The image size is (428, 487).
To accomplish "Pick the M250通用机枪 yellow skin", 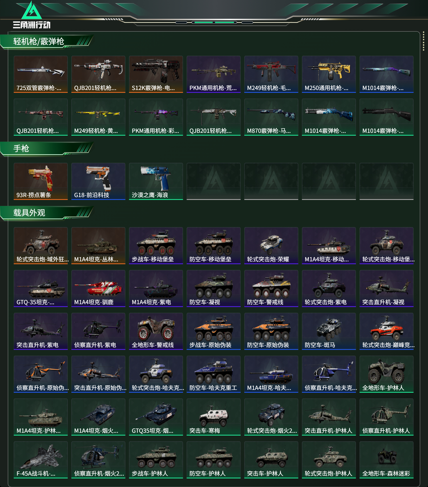I will (x=329, y=74).
